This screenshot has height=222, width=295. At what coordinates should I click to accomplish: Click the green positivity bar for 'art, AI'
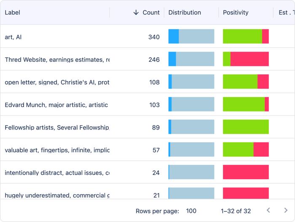242,37
